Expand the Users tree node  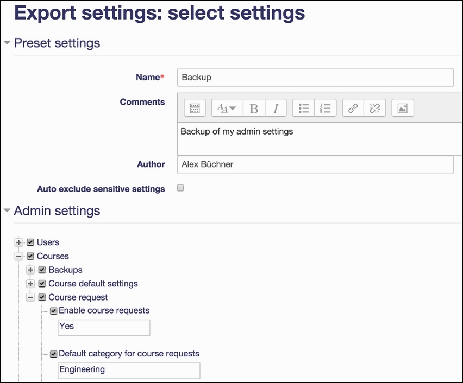point(18,242)
